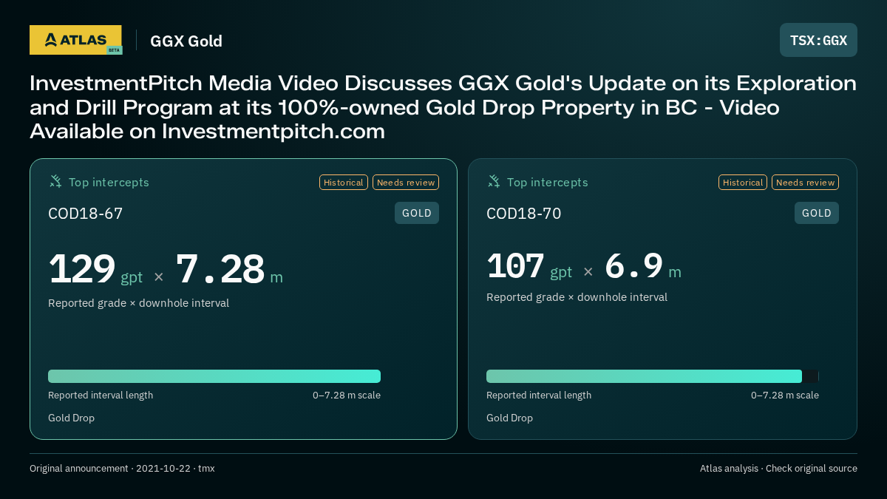Click 0–7.28 m scale in the COD18-67 card
The height and width of the screenshot is (499, 887).
tap(347, 396)
